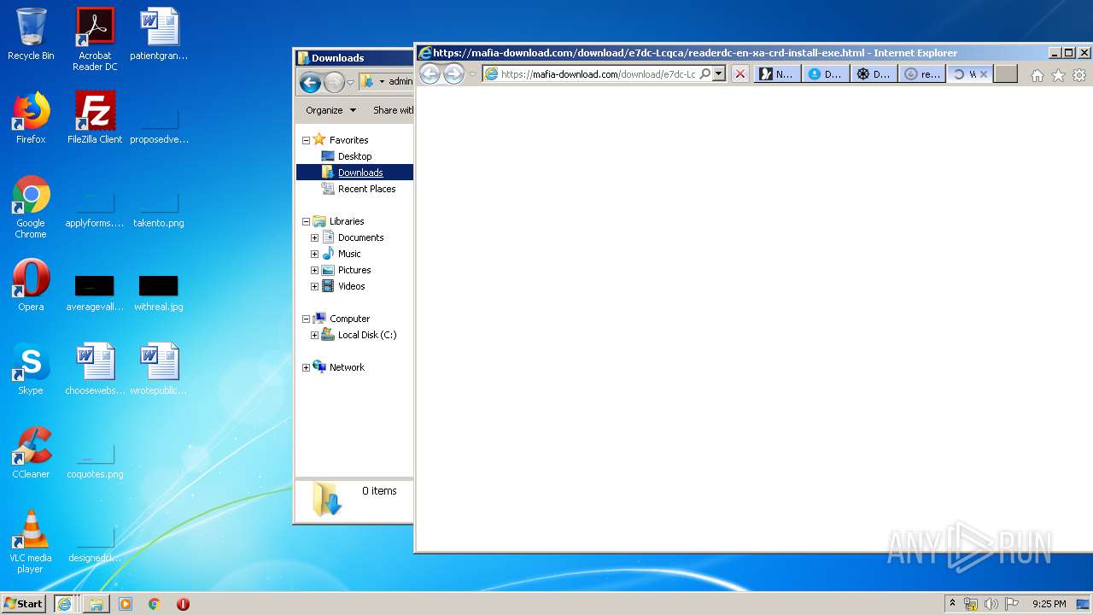Image resolution: width=1093 pixels, height=615 pixels.
Task: Open Google Chrome desktop shortcut
Action: pyautogui.click(x=31, y=207)
